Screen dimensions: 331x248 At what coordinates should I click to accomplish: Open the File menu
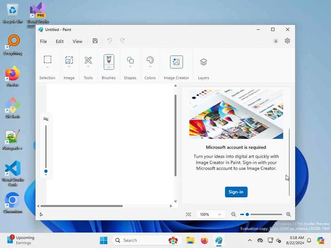(43, 41)
